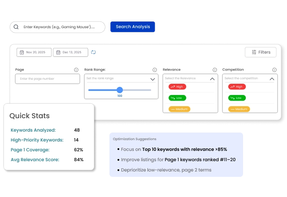287x197 pixels.
Task: Expand the Rank Range dropdown
Action: click(152, 79)
